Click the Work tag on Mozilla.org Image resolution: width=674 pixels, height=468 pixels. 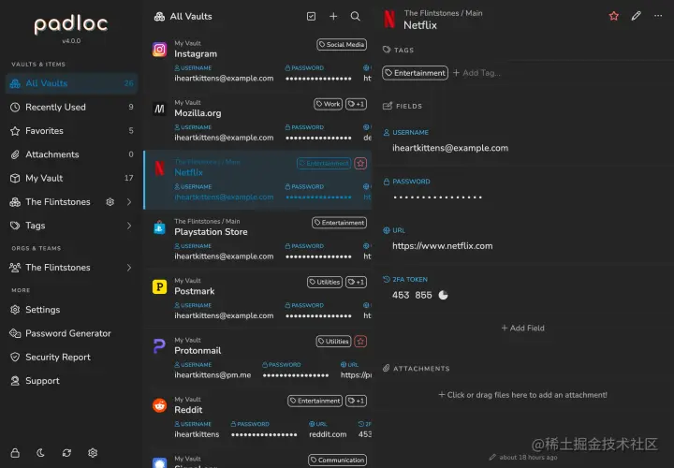(328, 104)
